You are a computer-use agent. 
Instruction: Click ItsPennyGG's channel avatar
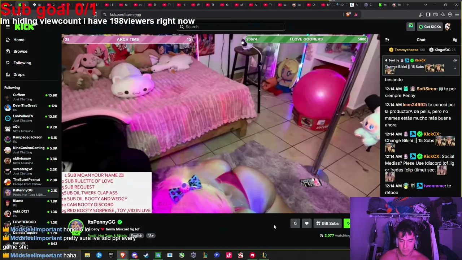[76, 226]
